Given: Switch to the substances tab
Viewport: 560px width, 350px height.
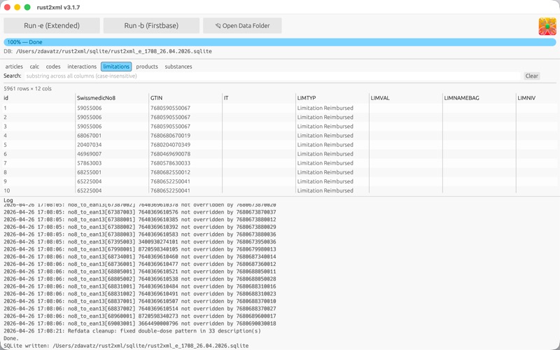Looking at the screenshot, I should point(178,66).
